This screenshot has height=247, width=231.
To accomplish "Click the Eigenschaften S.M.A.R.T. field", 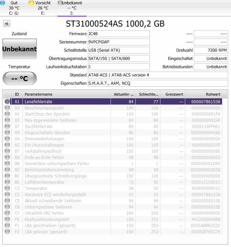I will 158,83.
